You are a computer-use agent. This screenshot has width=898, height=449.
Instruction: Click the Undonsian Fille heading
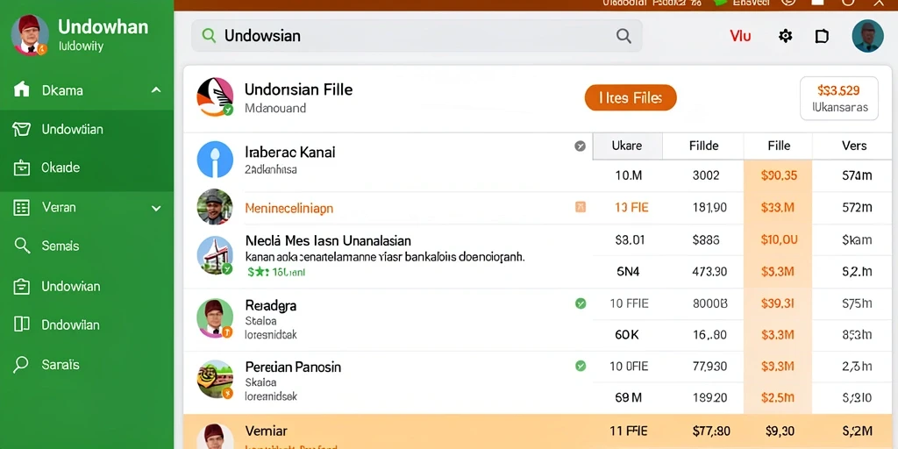(298, 89)
